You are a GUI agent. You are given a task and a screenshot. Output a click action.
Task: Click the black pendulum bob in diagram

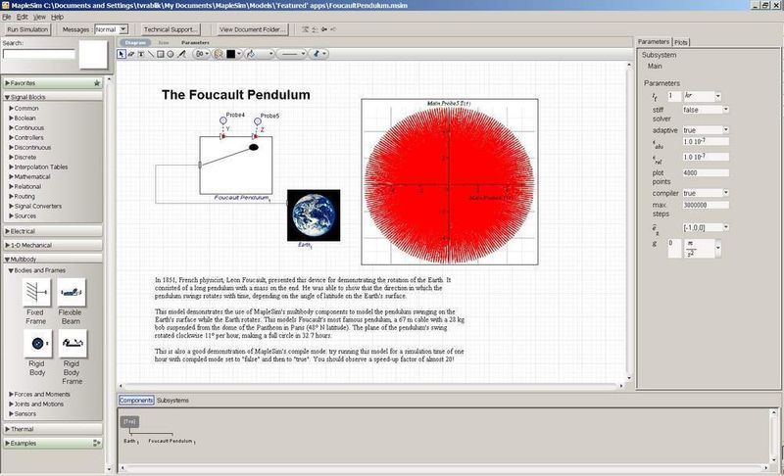tap(254, 147)
